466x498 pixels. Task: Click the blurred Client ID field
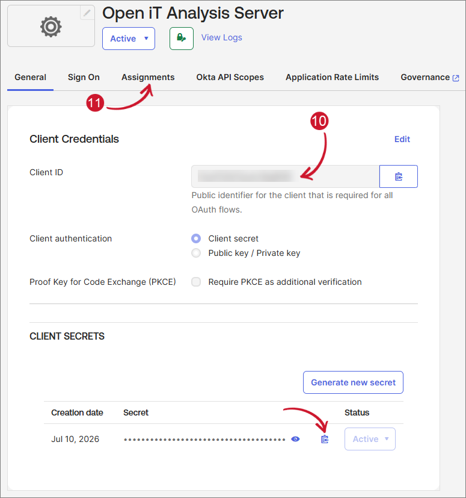[x=285, y=176]
